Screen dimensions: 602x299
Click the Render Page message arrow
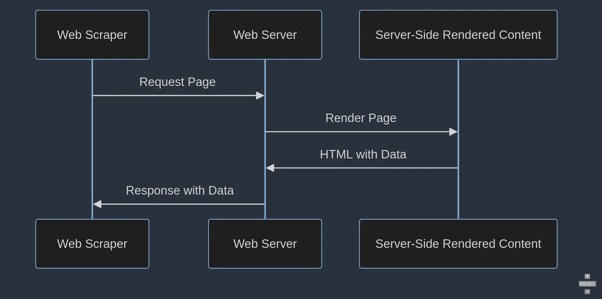(x=361, y=131)
